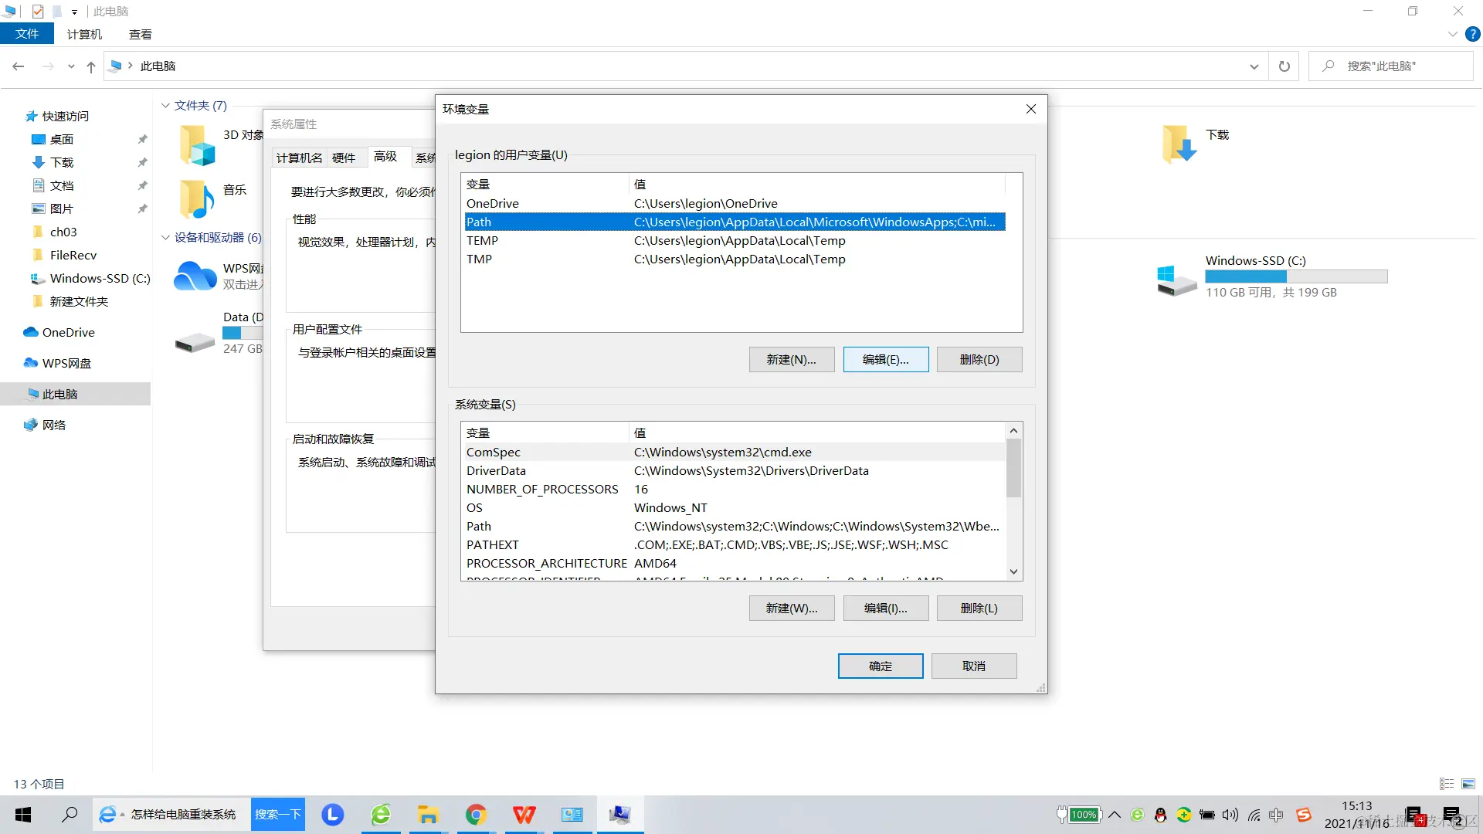Go up one folder level arrow
Viewport: 1483px width, 834px height.
(91, 67)
